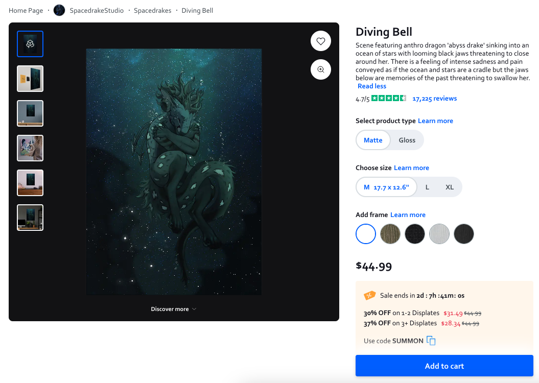Select the Matte product type
This screenshot has width=539, height=383.
373,140
